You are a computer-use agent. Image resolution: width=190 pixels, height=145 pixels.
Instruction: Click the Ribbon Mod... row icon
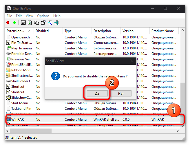point(8,70)
